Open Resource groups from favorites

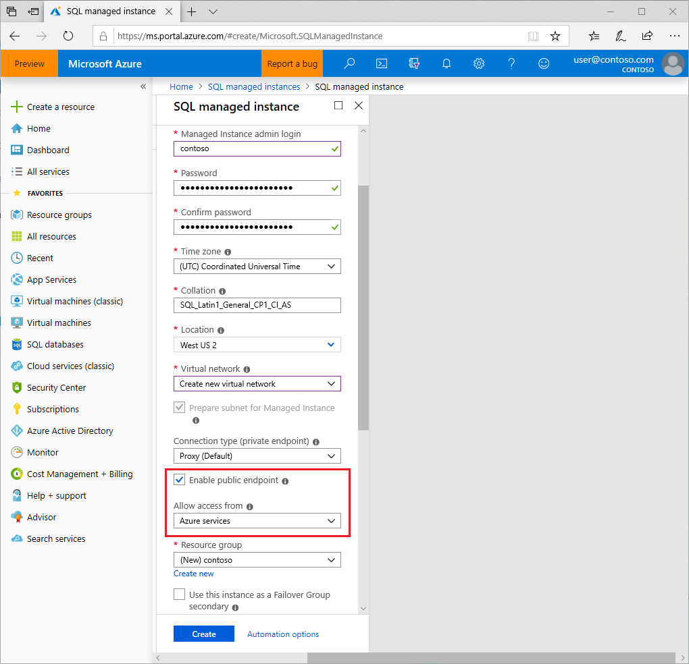(51, 215)
